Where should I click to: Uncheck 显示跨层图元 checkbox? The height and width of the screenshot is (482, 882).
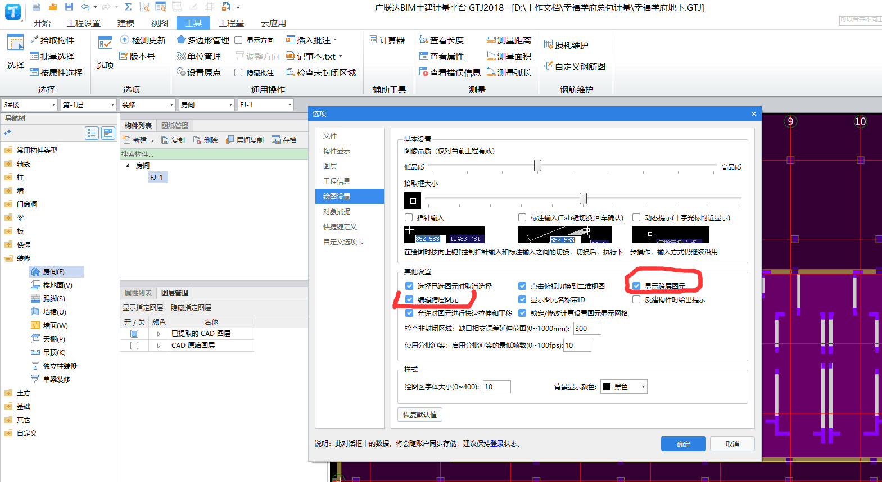(x=636, y=286)
